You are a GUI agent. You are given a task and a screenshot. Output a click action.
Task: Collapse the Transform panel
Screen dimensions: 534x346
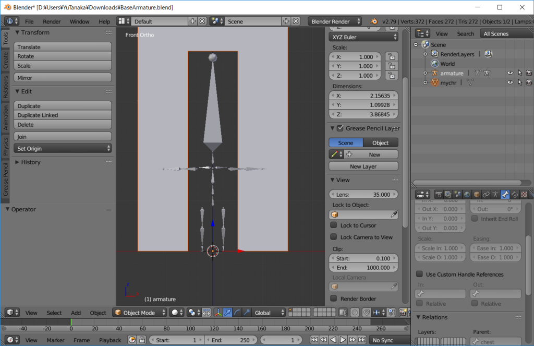17,33
